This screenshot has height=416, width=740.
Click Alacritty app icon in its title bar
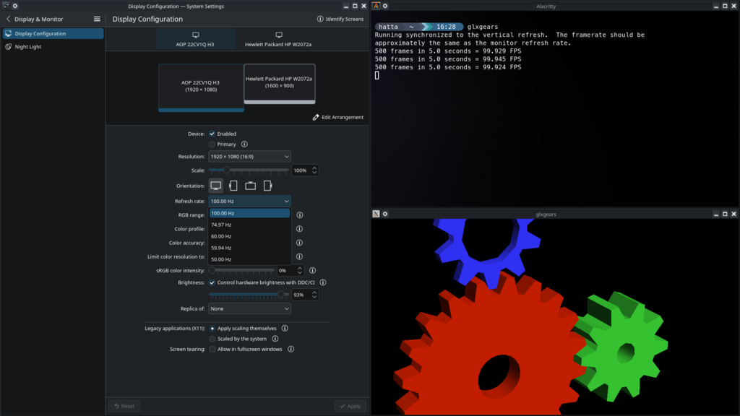pyautogui.click(x=376, y=6)
